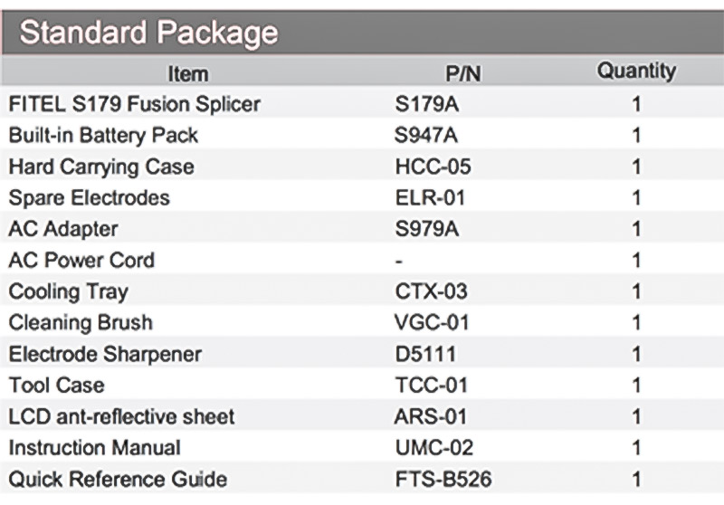Select the Hard Carrying Case entry
Screen dimensions: 724x505
point(101,167)
